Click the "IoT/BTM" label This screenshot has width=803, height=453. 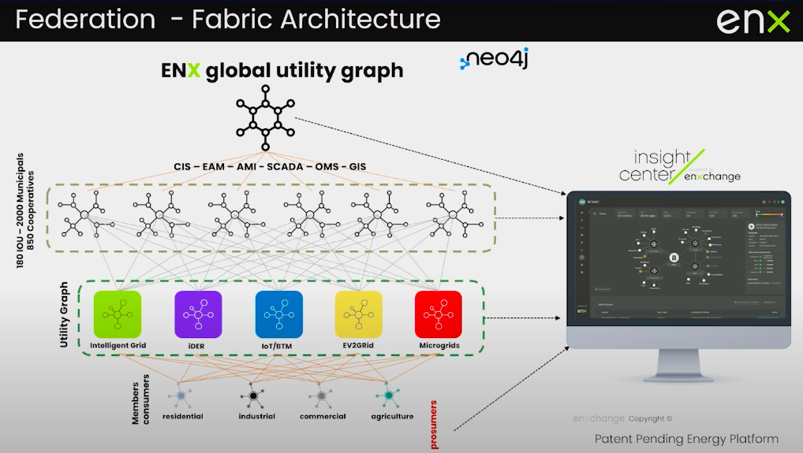(x=277, y=346)
